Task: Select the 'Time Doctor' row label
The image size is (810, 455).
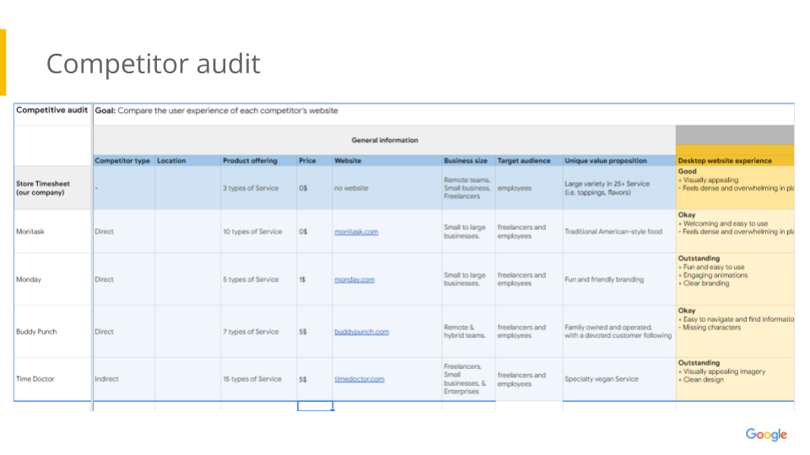Action: [x=35, y=379]
